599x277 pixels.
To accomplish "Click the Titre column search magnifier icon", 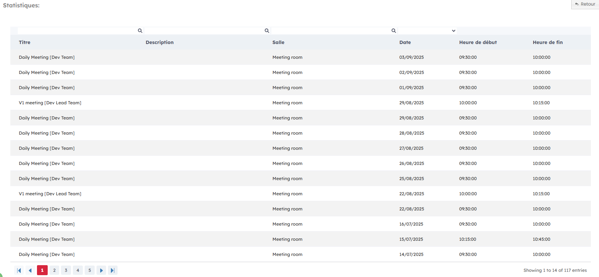I will [140, 31].
